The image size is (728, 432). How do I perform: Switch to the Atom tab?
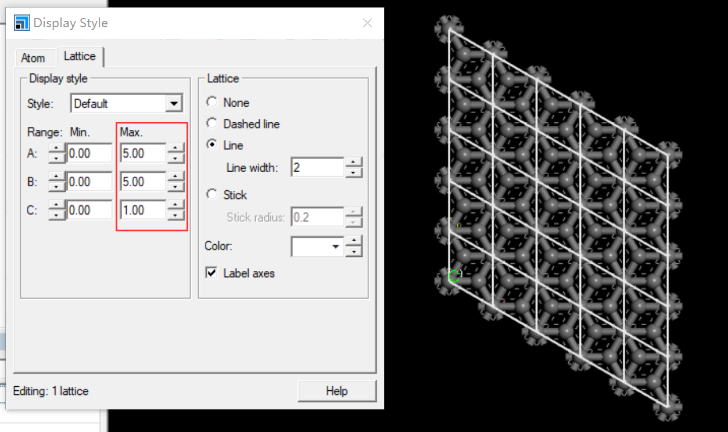pos(34,57)
